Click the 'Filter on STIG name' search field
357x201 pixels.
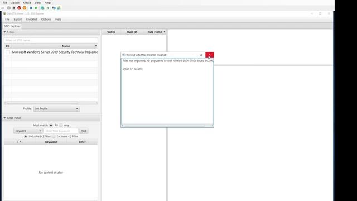click(x=51, y=40)
